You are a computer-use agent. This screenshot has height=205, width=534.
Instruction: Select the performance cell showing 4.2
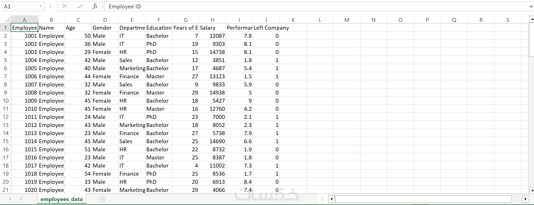pyautogui.click(x=239, y=109)
